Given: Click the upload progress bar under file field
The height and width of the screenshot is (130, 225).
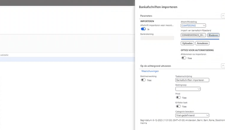Looking at the screenshot, I should click(x=200, y=39).
